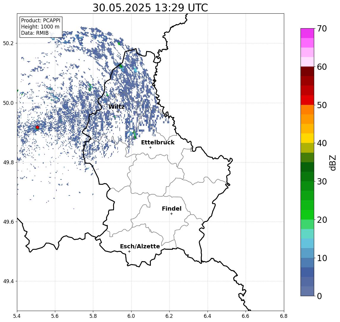Viewport: 340px width, 322px height.
Task: Click the lowest grey-blue colorbar segment at 0
Action: [x=307, y=291]
